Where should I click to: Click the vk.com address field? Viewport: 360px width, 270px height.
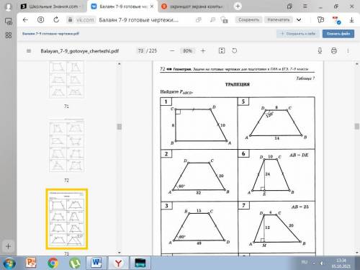(x=85, y=19)
